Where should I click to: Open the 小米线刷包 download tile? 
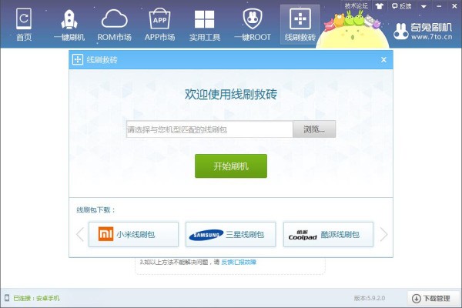(x=133, y=234)
